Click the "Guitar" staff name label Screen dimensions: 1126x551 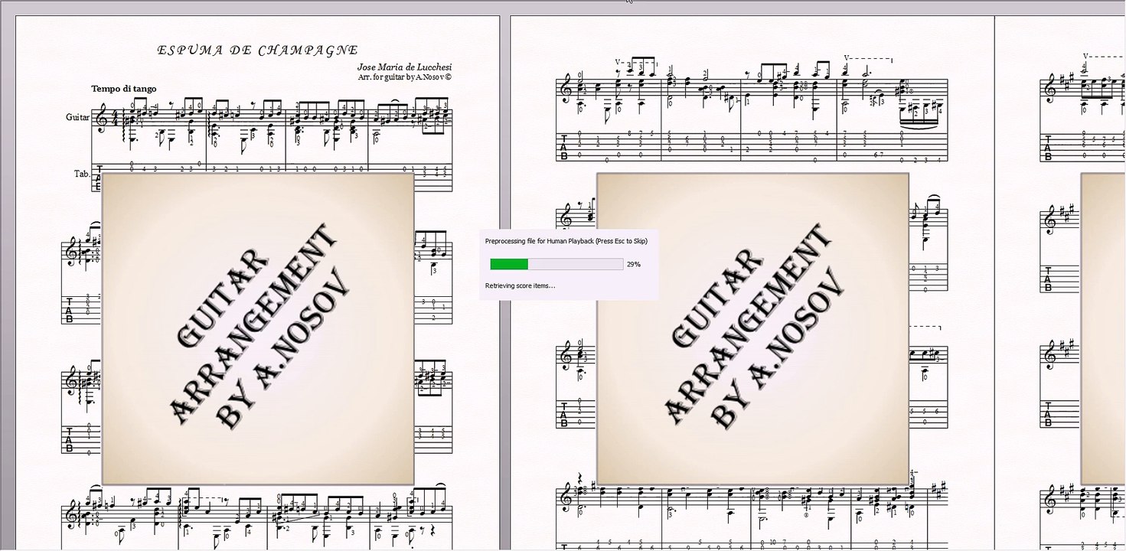coord(77,117)
